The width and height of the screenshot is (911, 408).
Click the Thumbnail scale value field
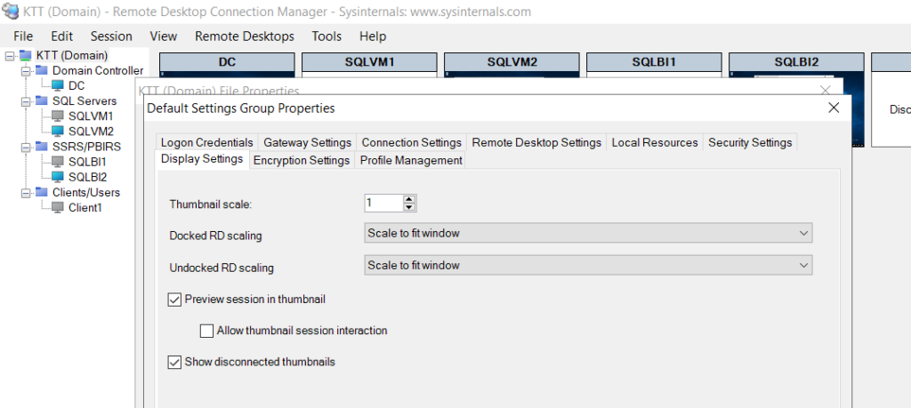(383, 204)
